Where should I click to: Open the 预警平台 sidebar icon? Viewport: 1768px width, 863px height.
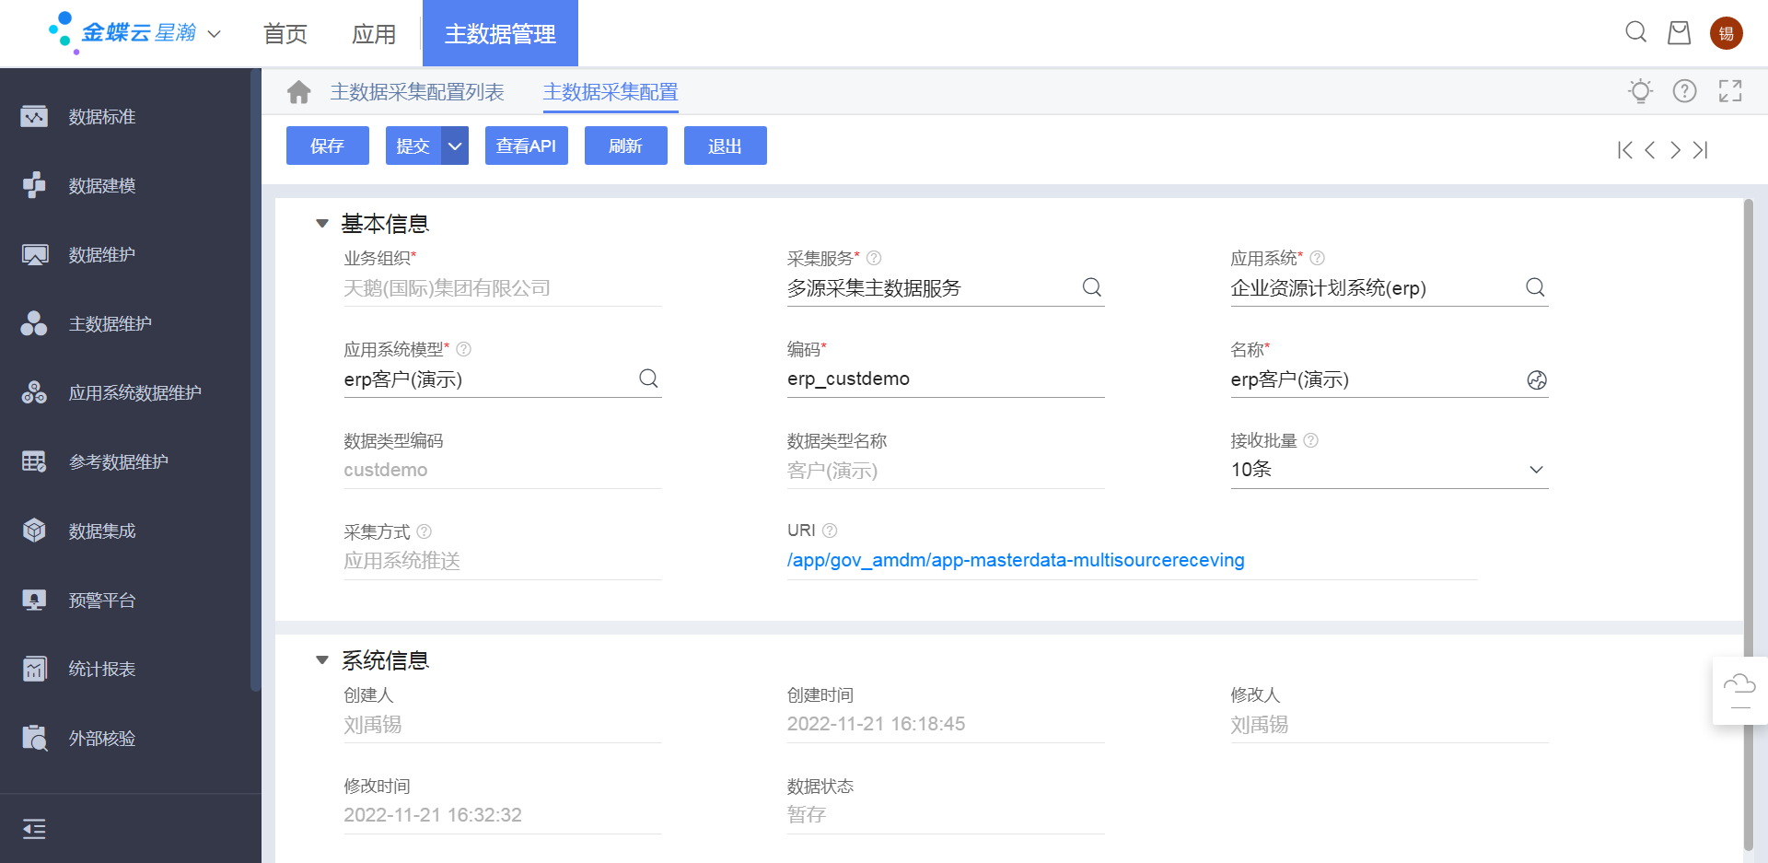34,601
